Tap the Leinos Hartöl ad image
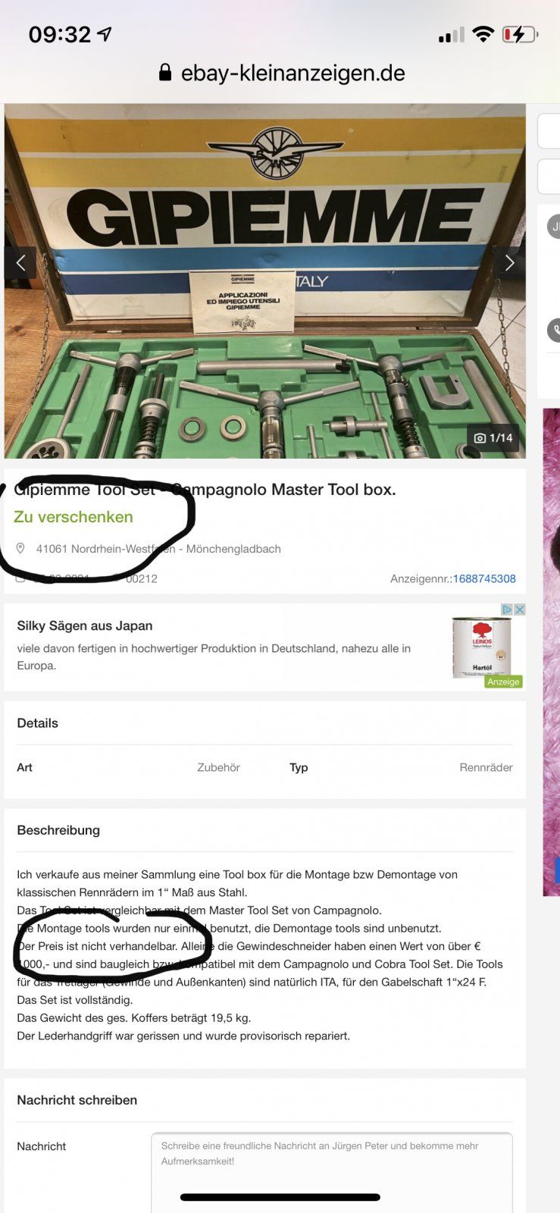560x1213 pixels. 482,647
